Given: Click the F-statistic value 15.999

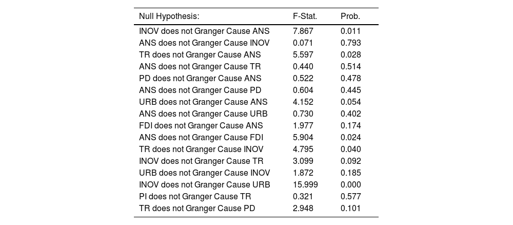Looking at the screenshot, I should pyautogui.click(x=305, y=185).
